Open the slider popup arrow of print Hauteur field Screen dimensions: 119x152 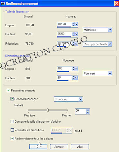pyautogui.click(x=76, y=34)
